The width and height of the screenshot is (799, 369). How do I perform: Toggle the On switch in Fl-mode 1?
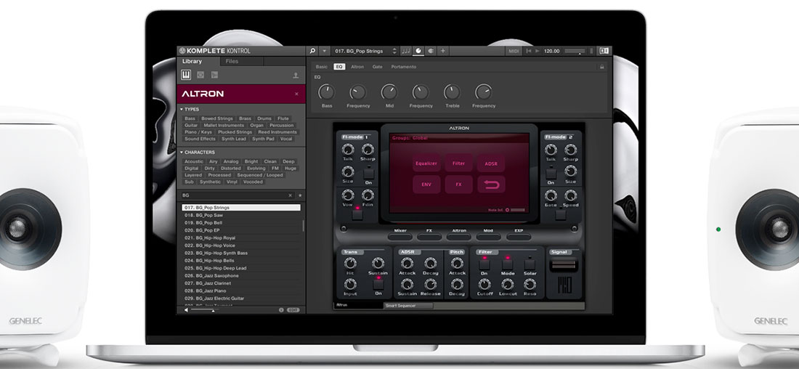[368, 174]
